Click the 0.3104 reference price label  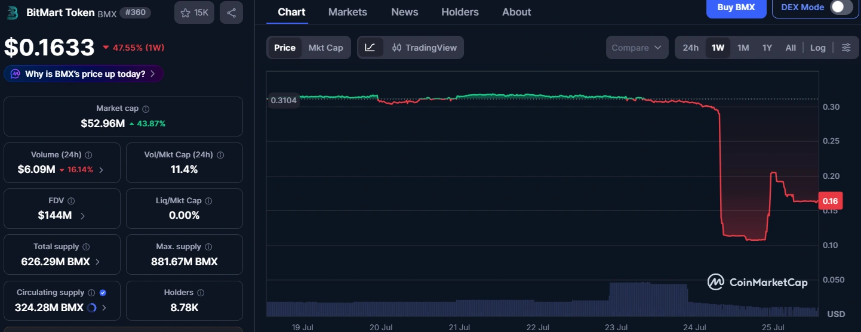[284, 100]
